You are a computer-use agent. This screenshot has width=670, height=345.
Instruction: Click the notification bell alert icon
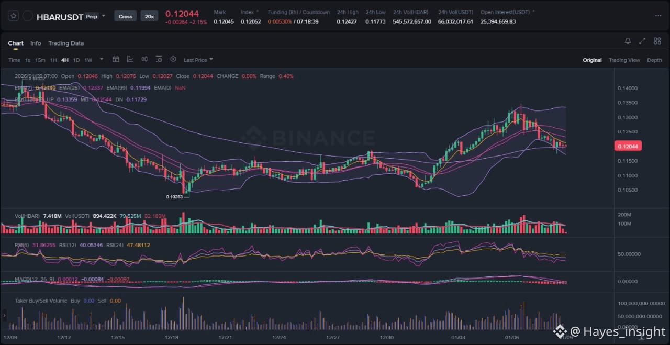(628, 41)
